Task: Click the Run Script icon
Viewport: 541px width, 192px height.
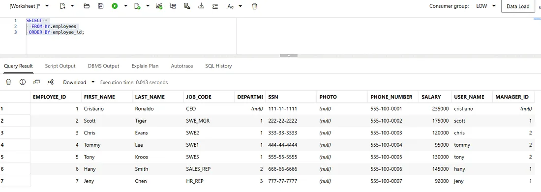Action: [x=137, y=6]
